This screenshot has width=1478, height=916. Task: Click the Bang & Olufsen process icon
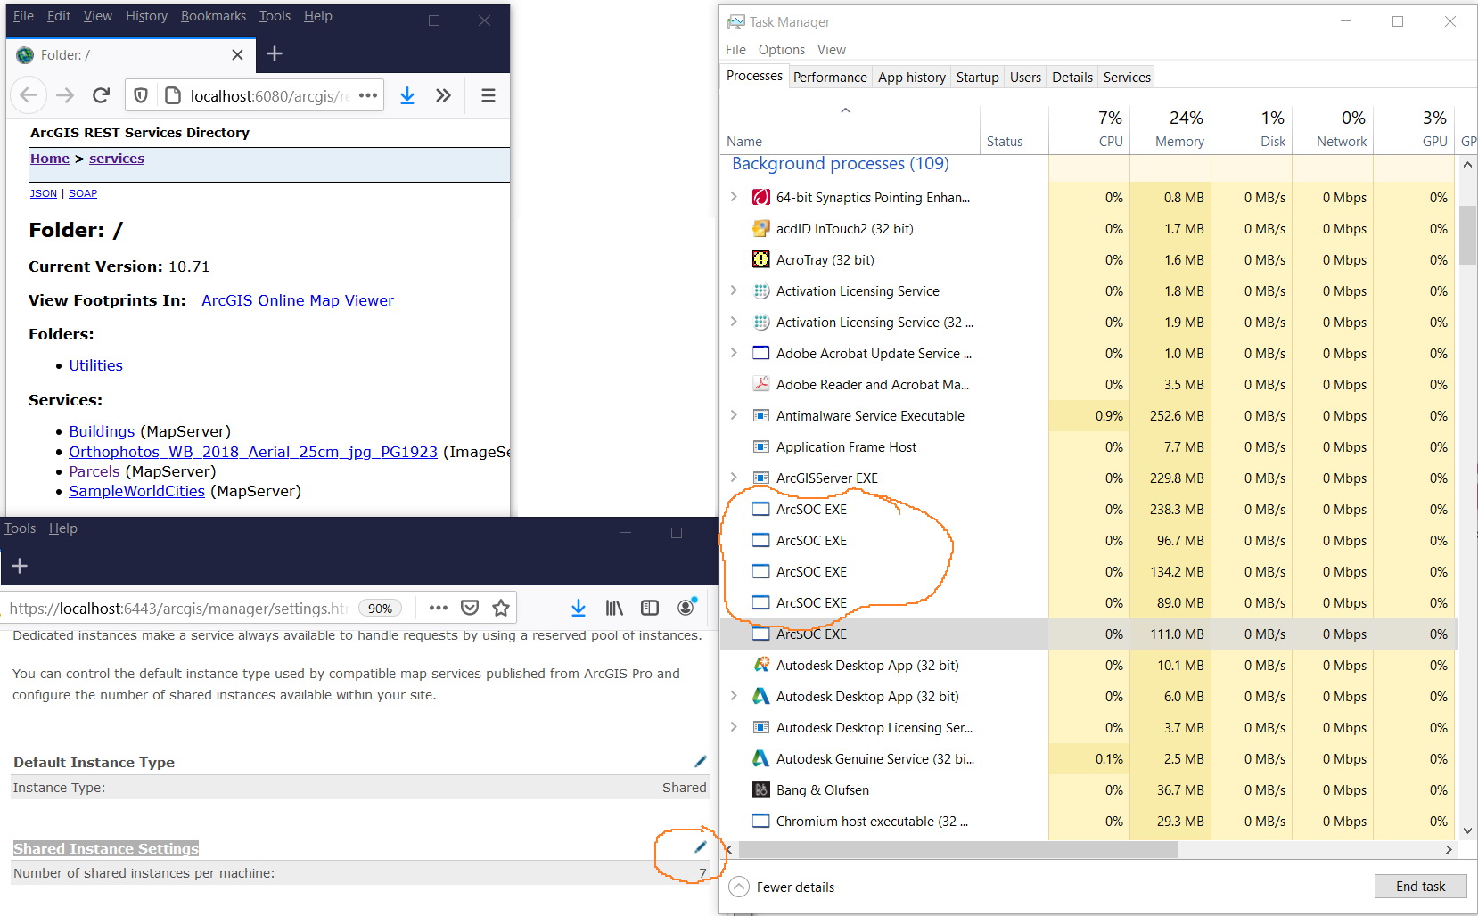click(760, 790)
